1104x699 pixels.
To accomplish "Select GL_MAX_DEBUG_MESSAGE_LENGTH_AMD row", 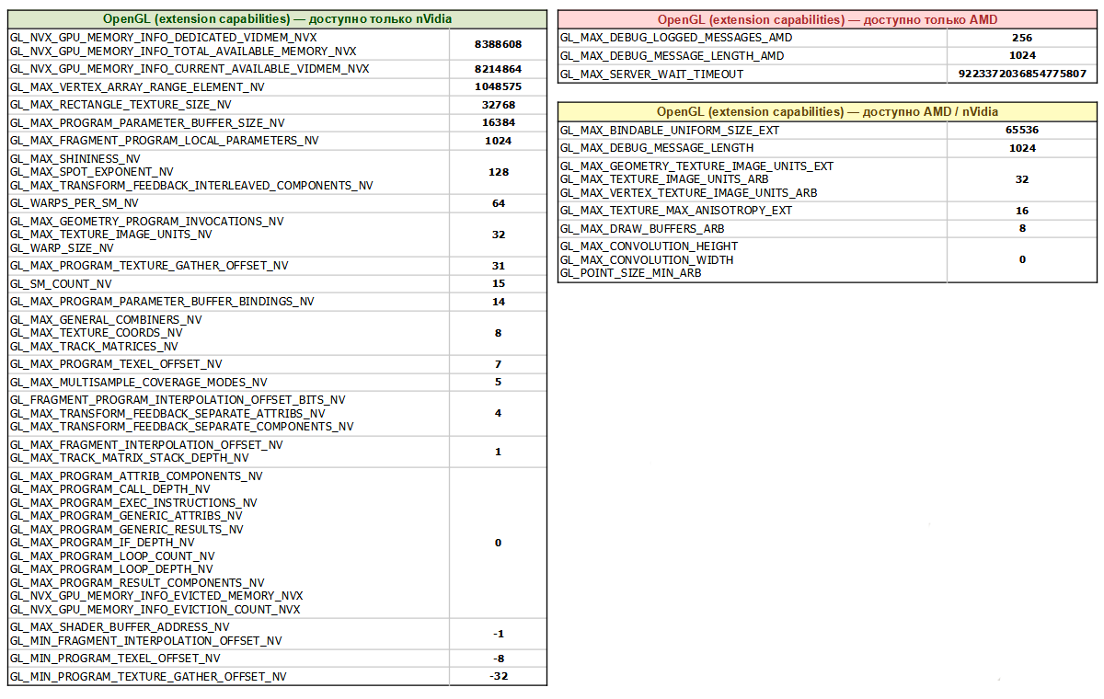I will point(827,56).
